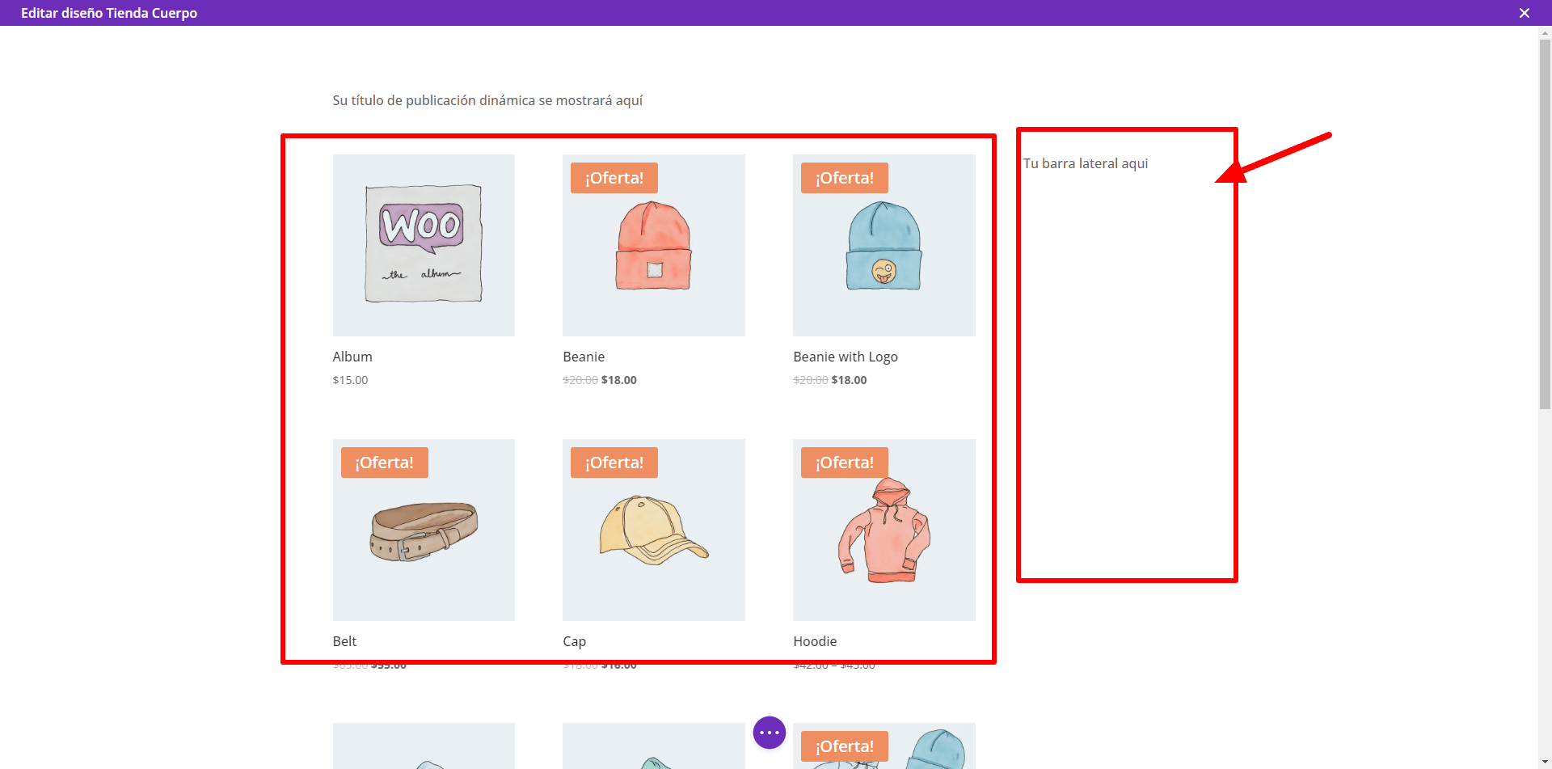This screenshot has height=769, width=1552.
Task: Select the 'Tu barra lateral aqui' sidebar text
Action: click(x=1086, y=163)
